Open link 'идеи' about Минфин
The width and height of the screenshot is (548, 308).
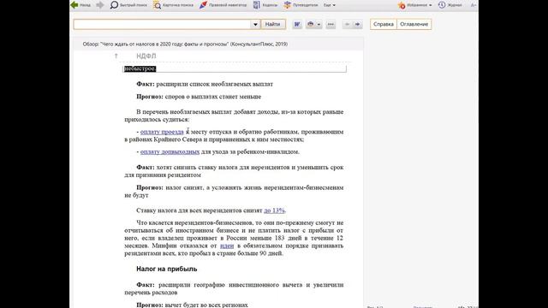[227, 246]
